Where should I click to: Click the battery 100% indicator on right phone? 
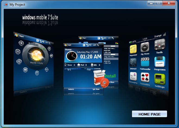coord(133,42)
